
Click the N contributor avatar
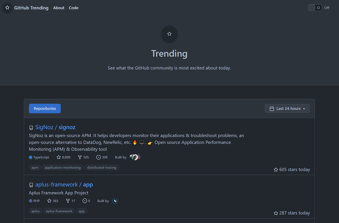tap(115, 201)
